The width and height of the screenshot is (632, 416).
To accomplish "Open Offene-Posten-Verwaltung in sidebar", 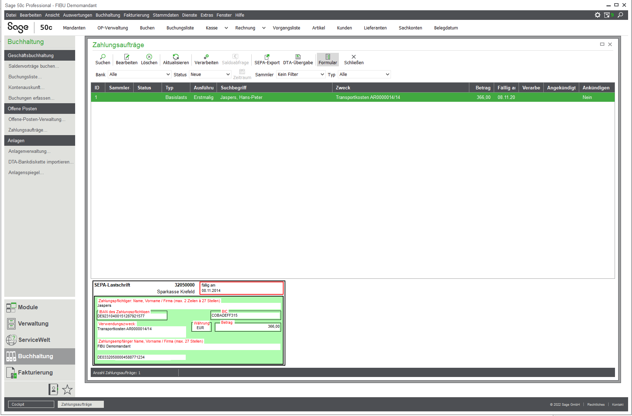I will tap(37, 120).
